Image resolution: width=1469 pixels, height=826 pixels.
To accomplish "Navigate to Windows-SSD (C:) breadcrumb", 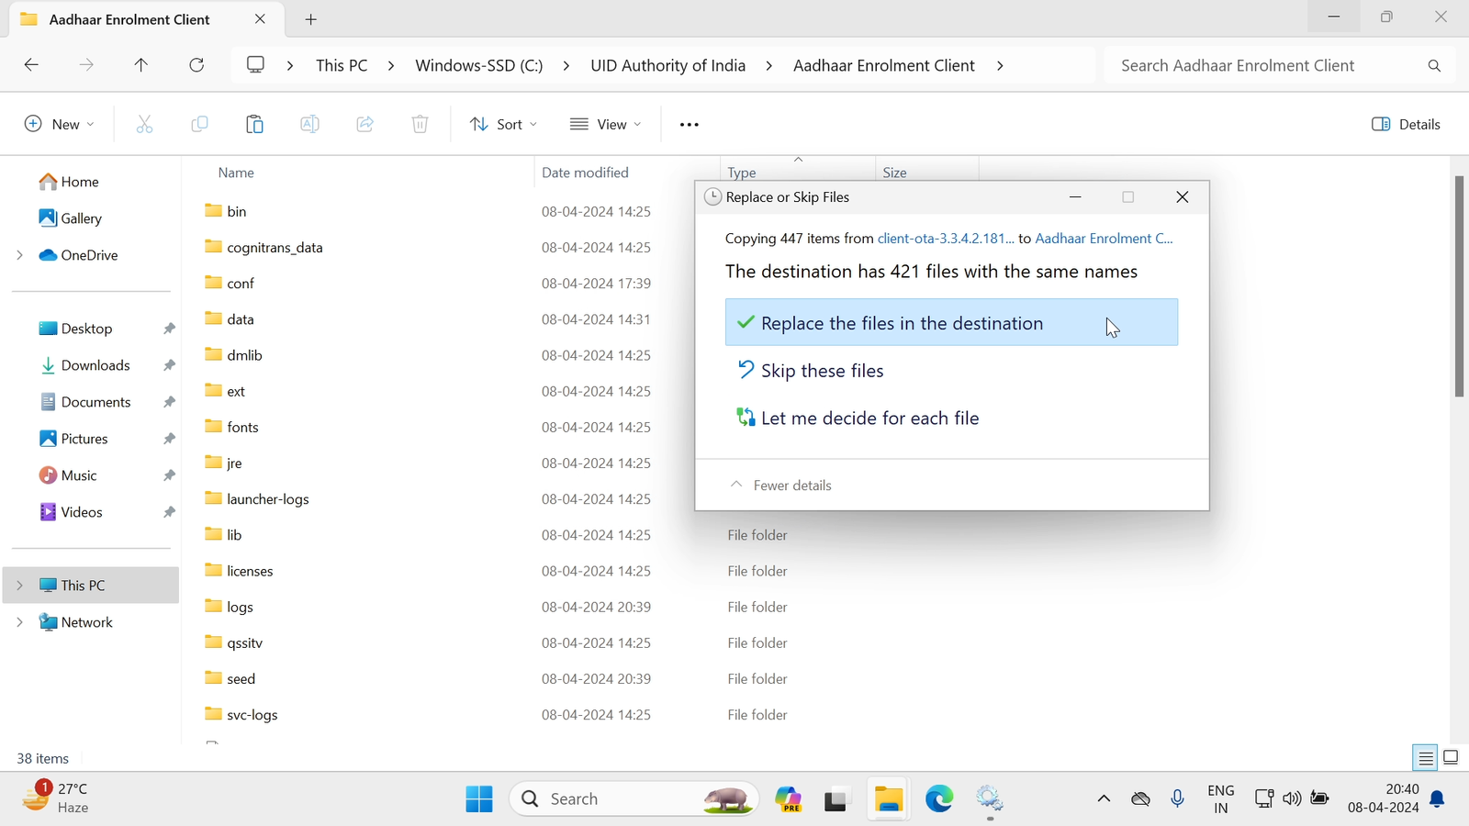I will pos(478,65).
